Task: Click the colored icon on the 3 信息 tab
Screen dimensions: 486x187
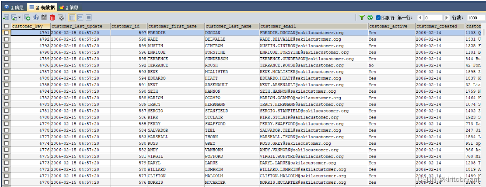Action: (62, 7)
